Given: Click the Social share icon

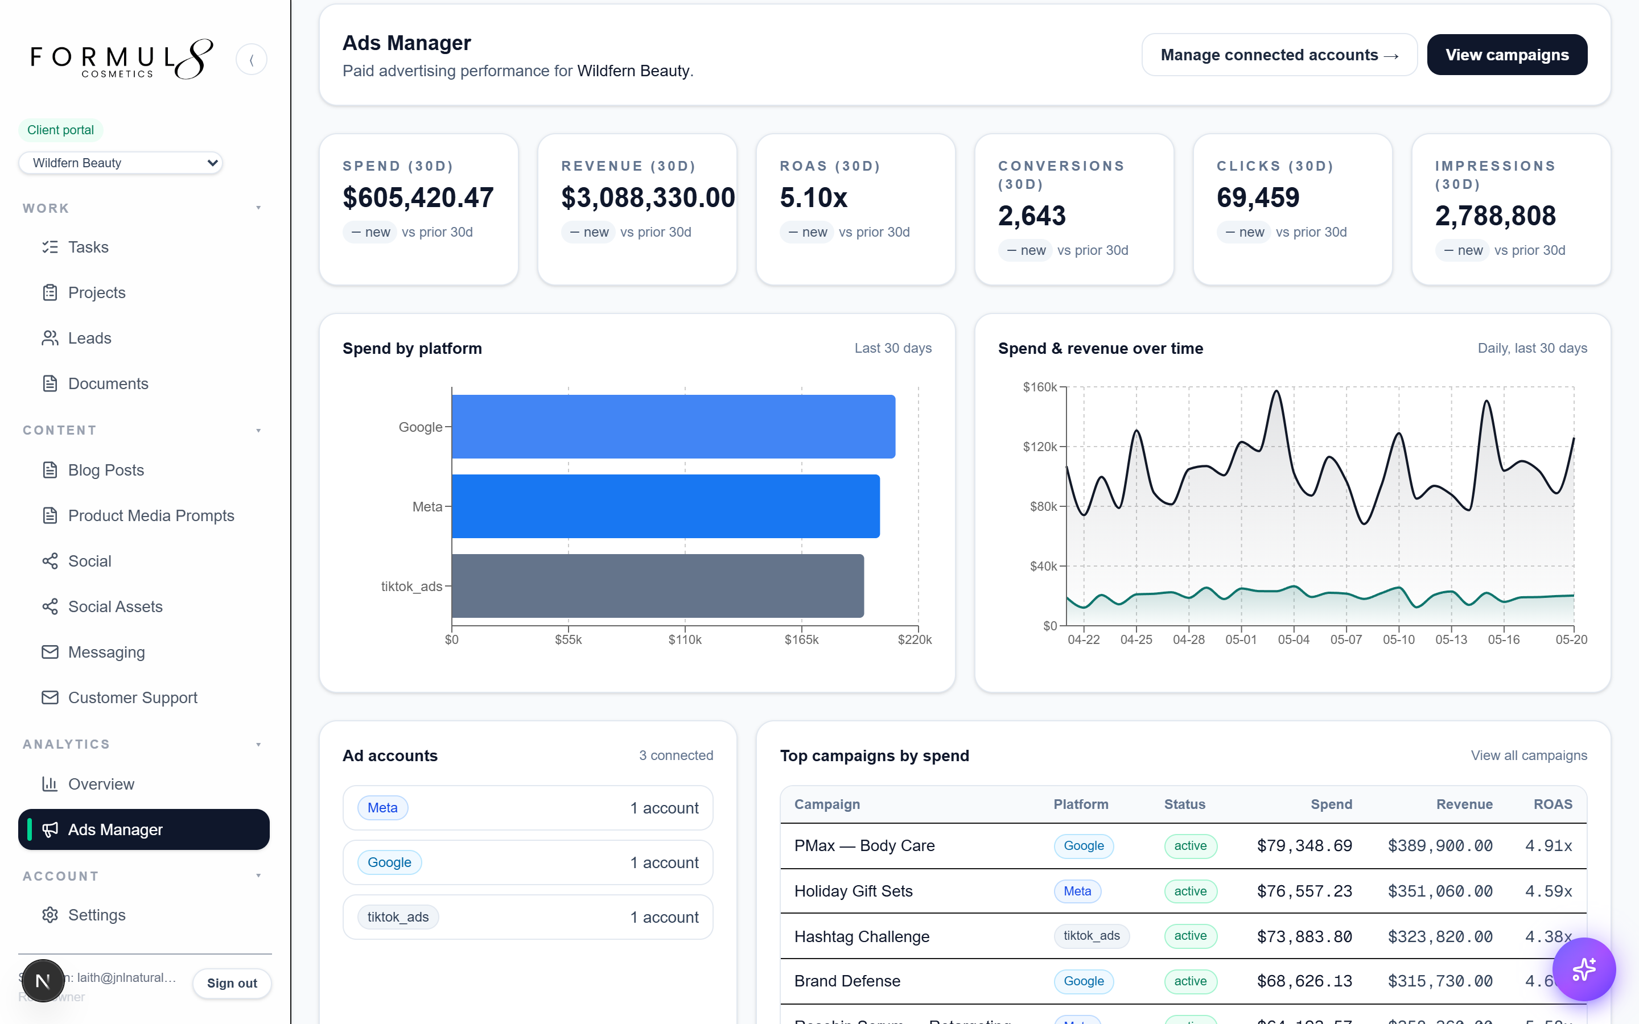Looking at the screenshot, I should (50, 561).
